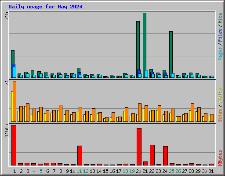The image size is (225, 176).
Task: Click day label 21 on the x-axis
Action: (145, 171)
